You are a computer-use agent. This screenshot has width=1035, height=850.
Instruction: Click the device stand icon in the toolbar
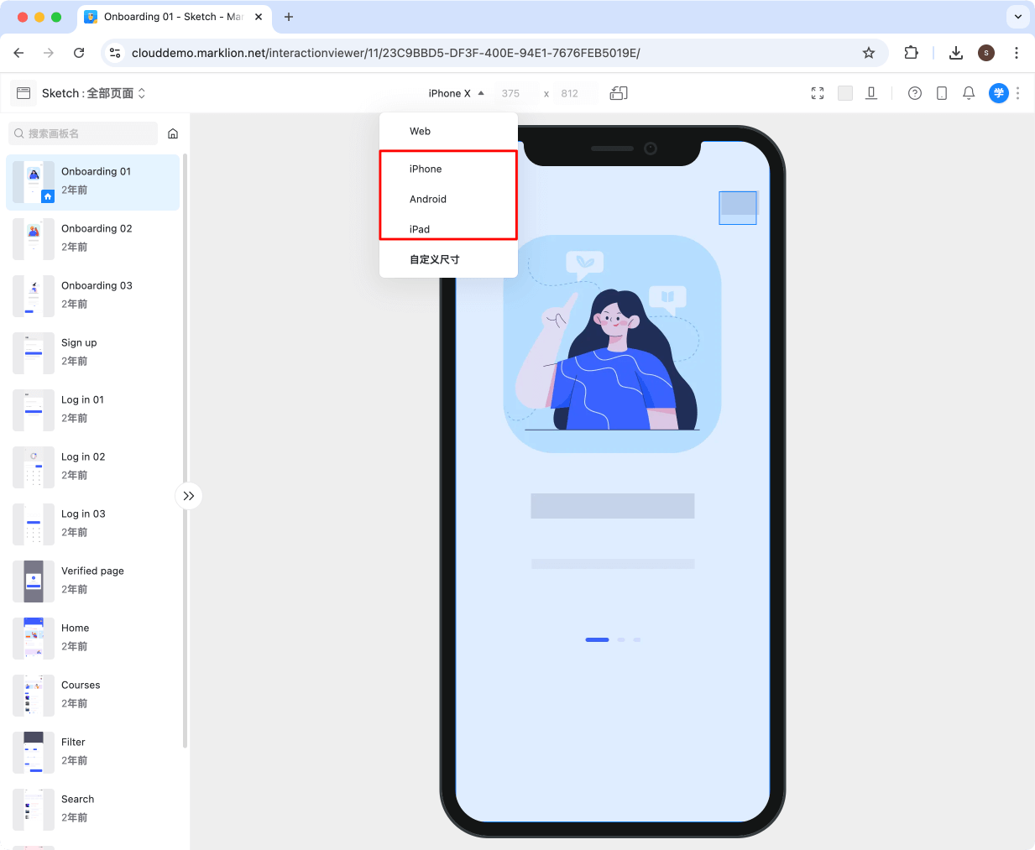[x=870, y=93]
